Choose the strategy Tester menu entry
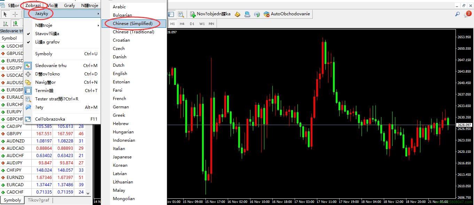 pyautogui.click(x=62, y=99)
